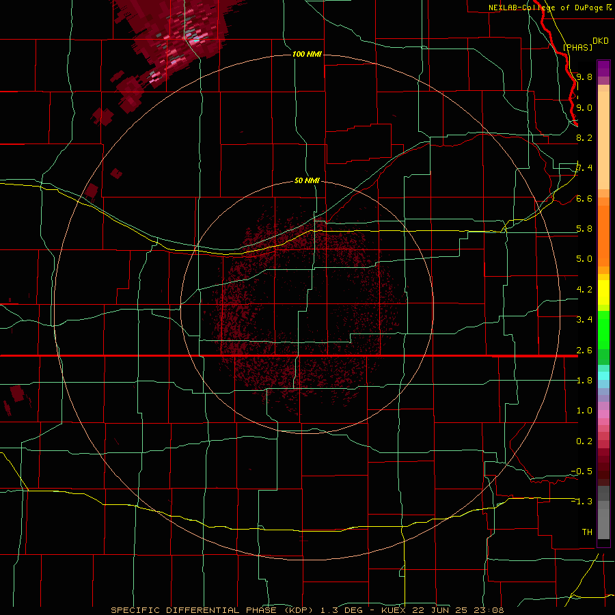
Task: Click the -0.5 value on the color scale
Action: (x=582, y=471)
